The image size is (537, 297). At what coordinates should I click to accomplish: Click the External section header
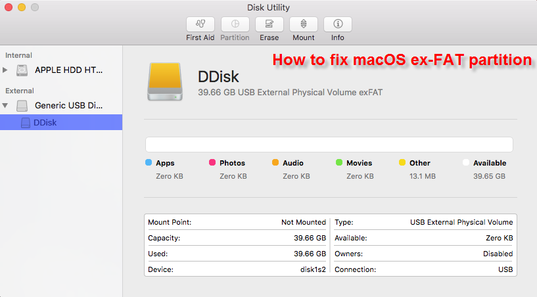pyautogui.click(x=20, y=91)
